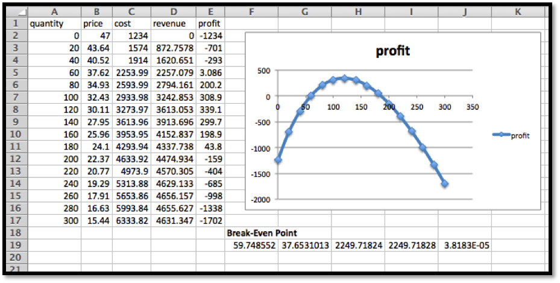Select column A header
The image size is (560, 283).
pos(55,12)
